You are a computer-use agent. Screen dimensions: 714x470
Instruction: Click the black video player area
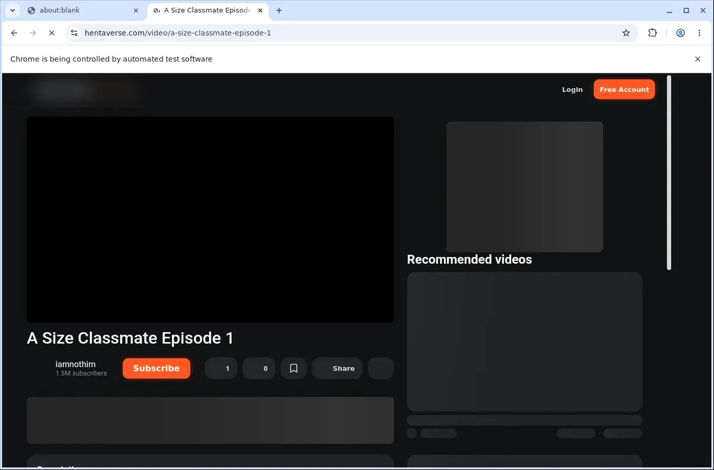210,220
